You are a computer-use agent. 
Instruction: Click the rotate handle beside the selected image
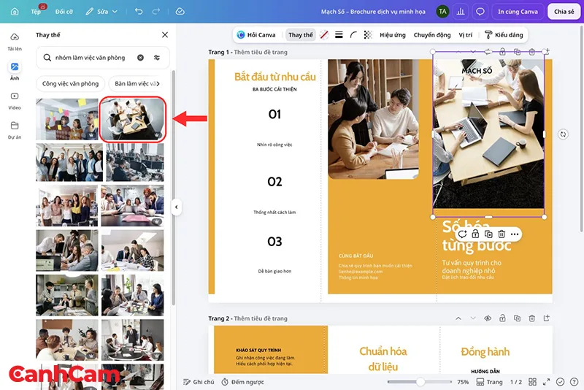pyautogui.click(x=563, y=134)
